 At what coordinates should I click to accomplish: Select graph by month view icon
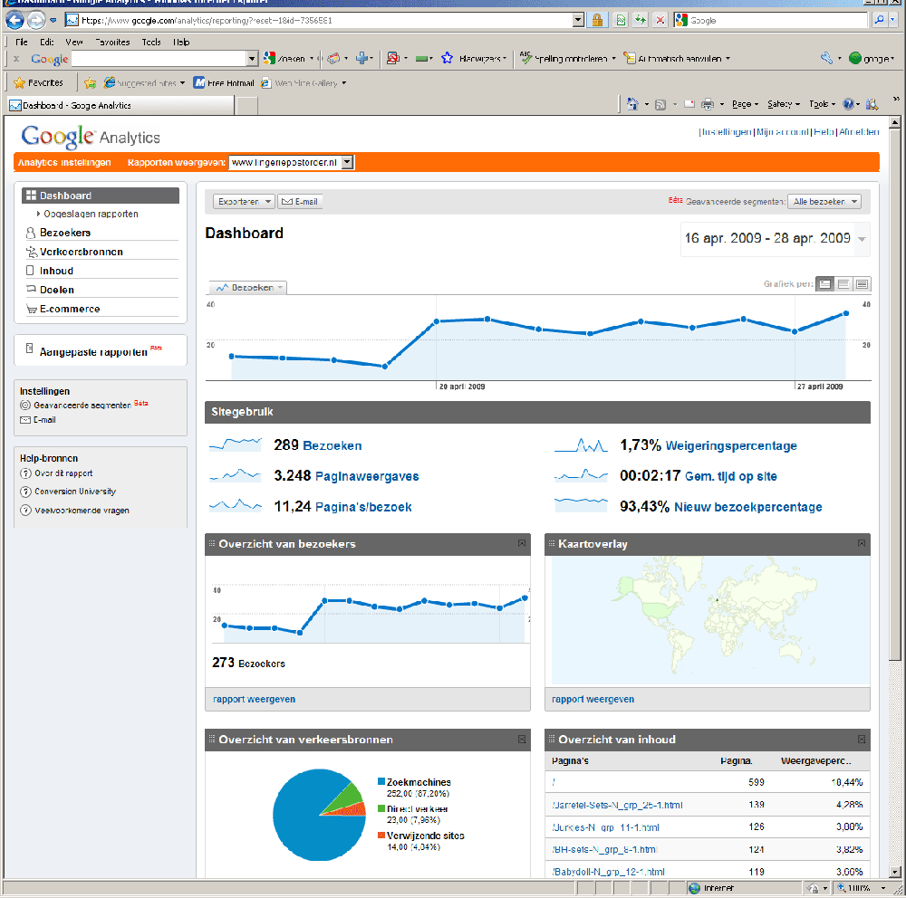[x=863, y=284]
